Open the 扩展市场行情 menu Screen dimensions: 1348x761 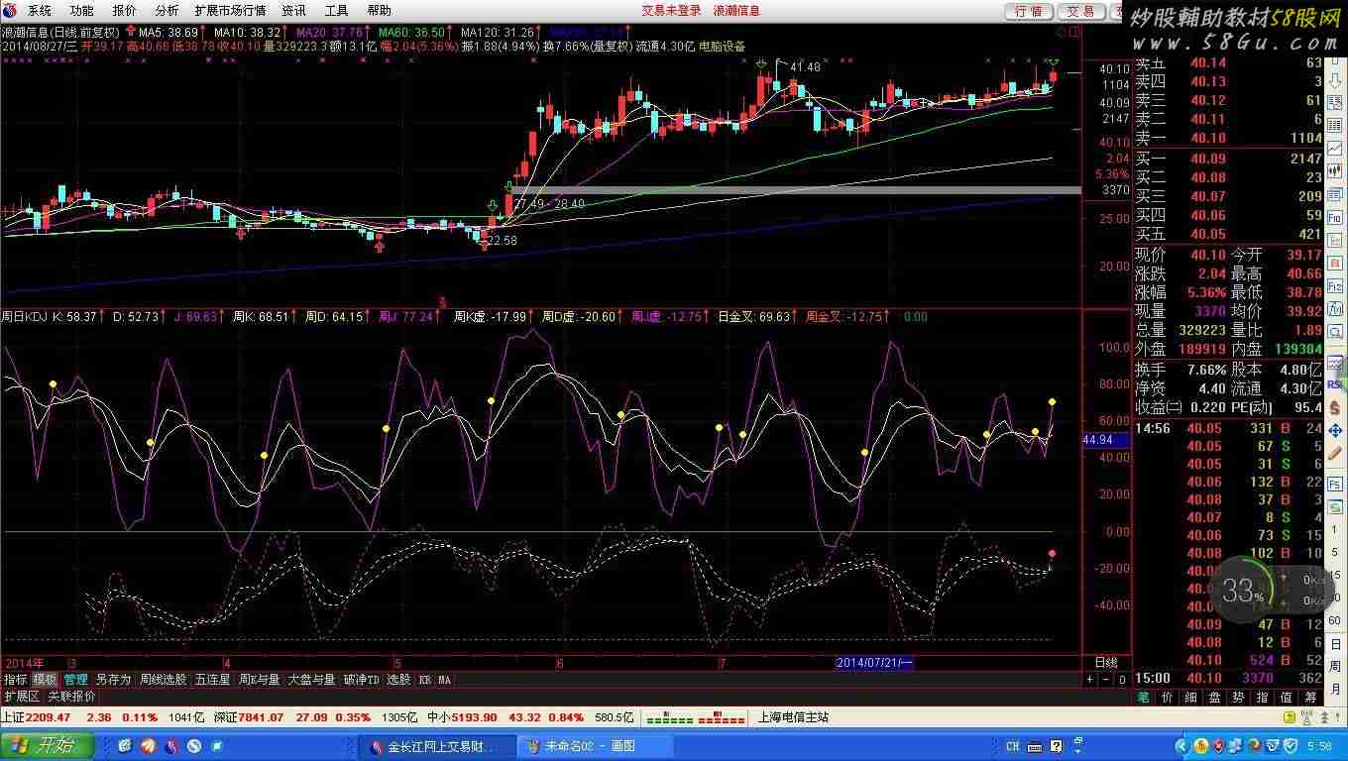pos(230,11)
